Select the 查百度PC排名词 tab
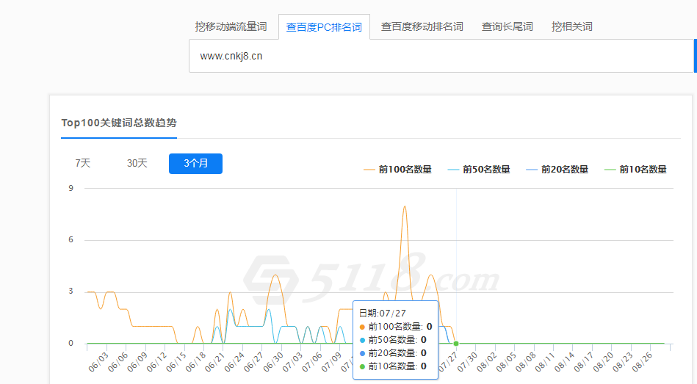This screenshot has width=697, height=384. pos(324,27)
